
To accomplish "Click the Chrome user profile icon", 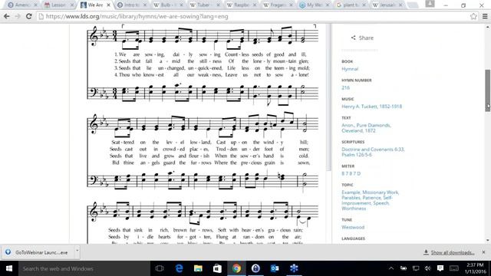I will coord(430,4).
